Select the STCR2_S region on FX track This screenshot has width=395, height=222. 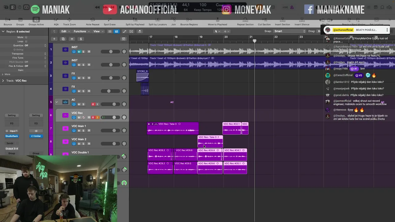tap(143, 76)
